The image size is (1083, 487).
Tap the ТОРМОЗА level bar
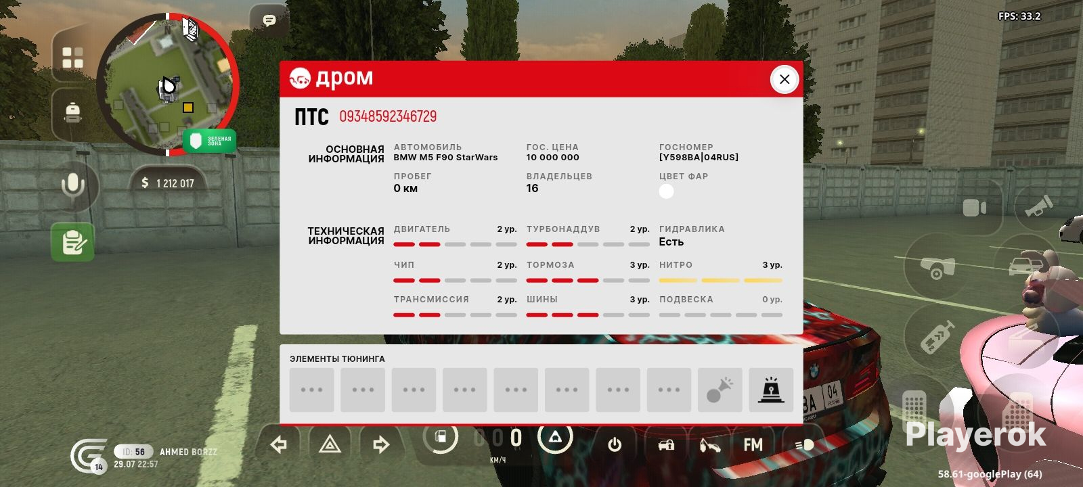click(x=588, y=280)
